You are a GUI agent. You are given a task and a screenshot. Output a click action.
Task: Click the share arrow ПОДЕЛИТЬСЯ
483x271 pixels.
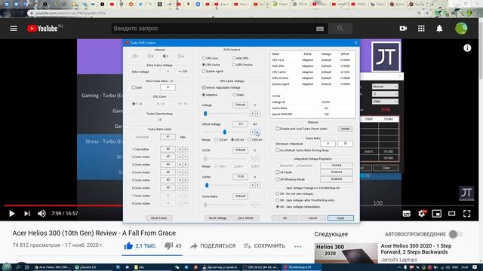(213, 246)
